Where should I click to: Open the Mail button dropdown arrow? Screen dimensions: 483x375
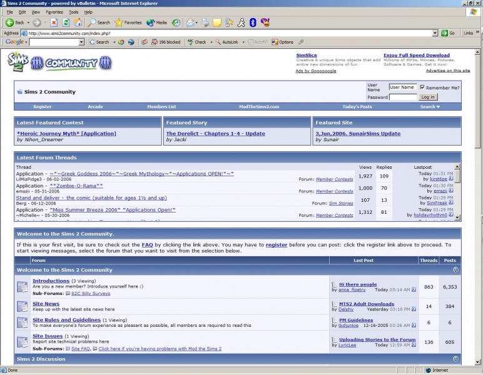pos(196,22)
